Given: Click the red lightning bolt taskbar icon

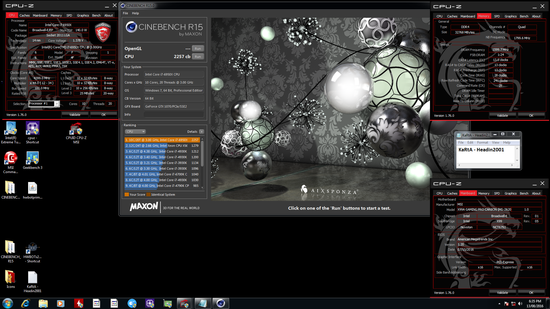Looking at the screenshot, I should (x=79, y=303).
